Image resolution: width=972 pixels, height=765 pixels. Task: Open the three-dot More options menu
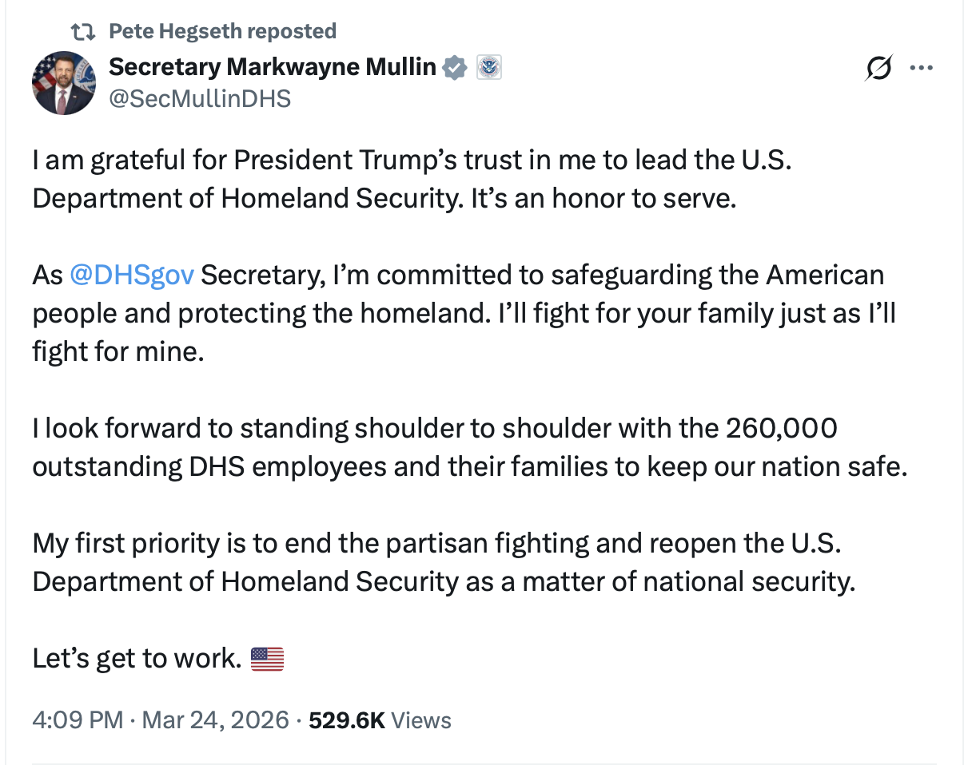(922, 69)
